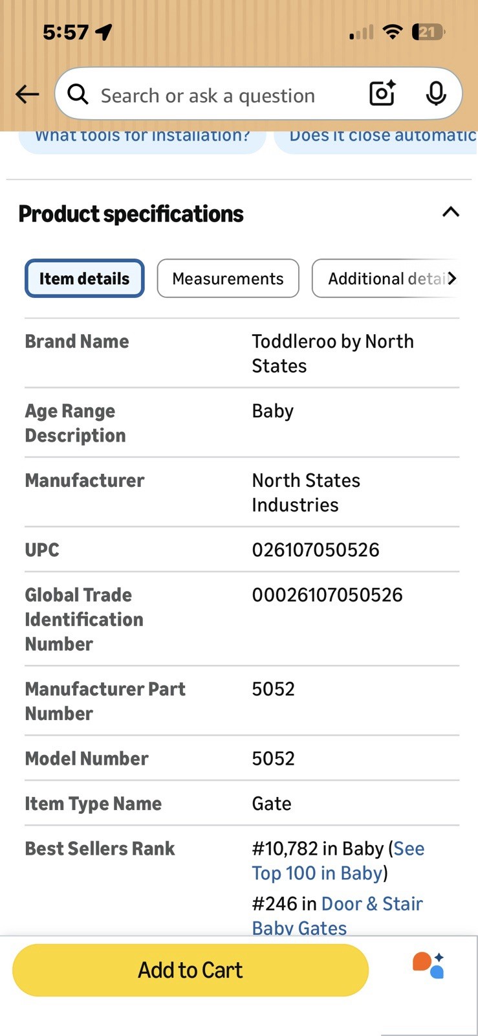Tap the microphone voice search icon

436,94
